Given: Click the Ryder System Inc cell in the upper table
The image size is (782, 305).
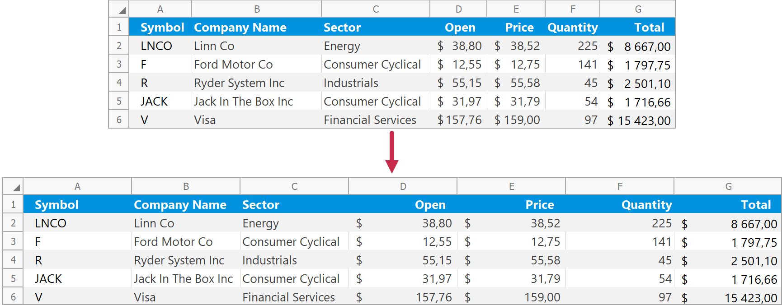Looking at the screenshot, I should [239, 83].
